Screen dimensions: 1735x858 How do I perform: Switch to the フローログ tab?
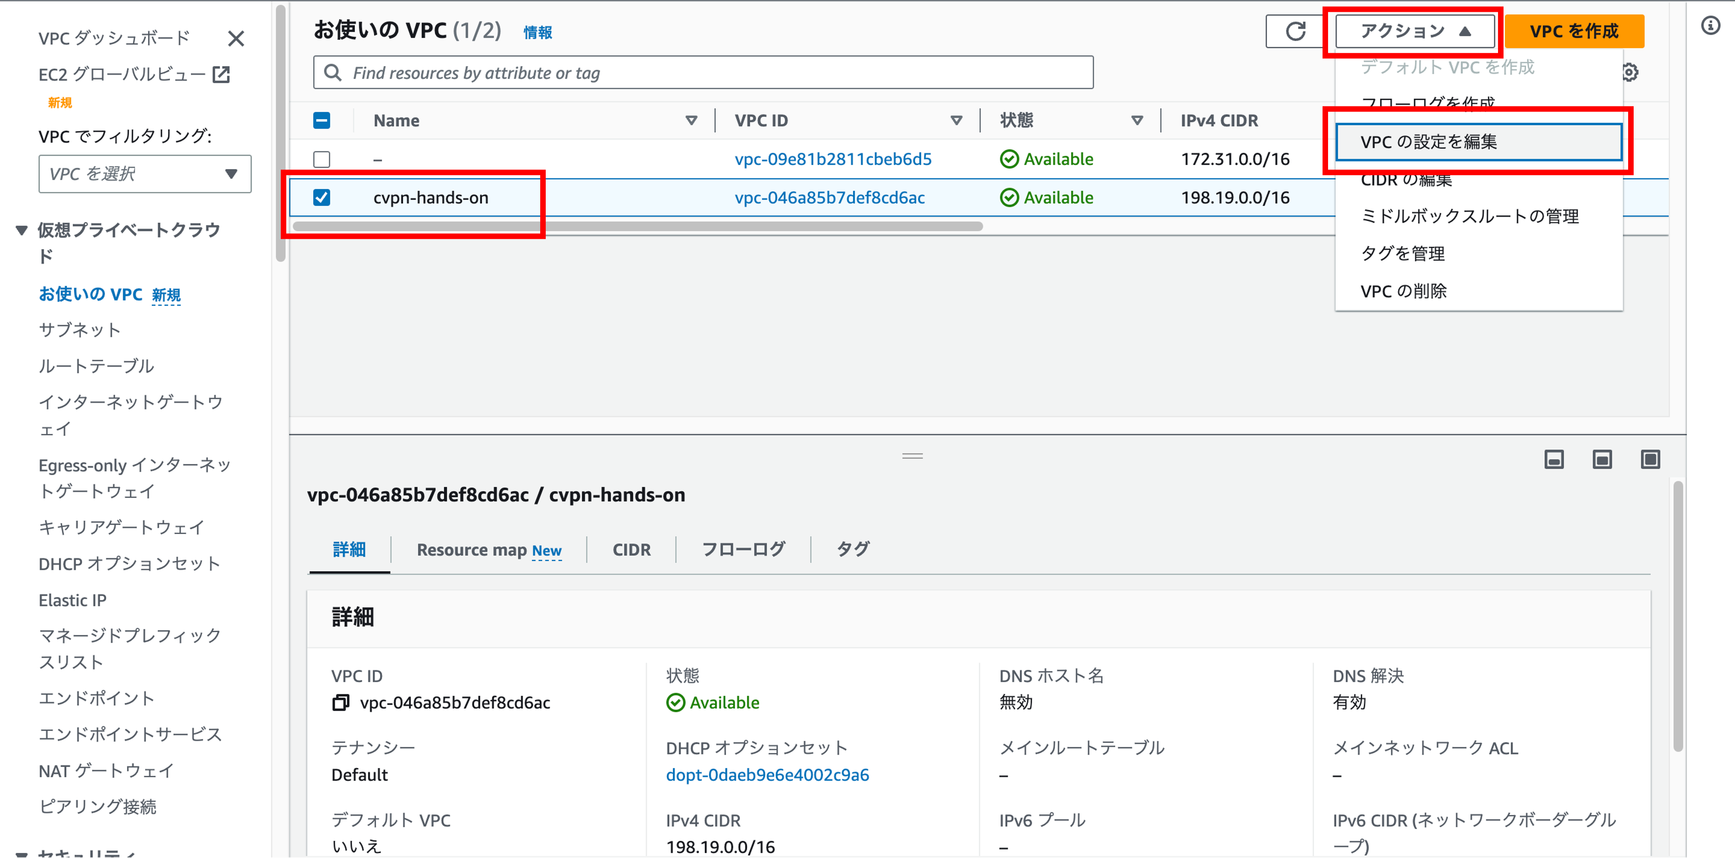(x=744, y=550)
